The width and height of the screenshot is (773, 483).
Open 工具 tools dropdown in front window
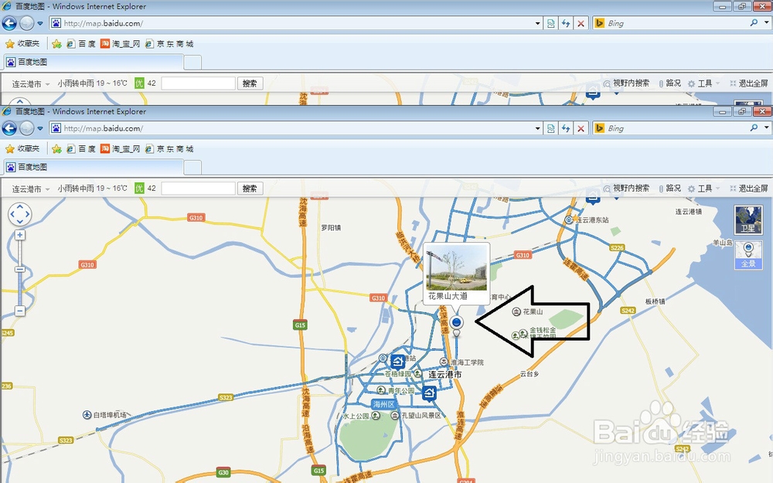point(704,189)
